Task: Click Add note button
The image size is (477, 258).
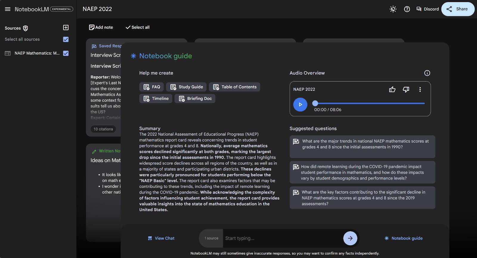Action: coord(101,27)
